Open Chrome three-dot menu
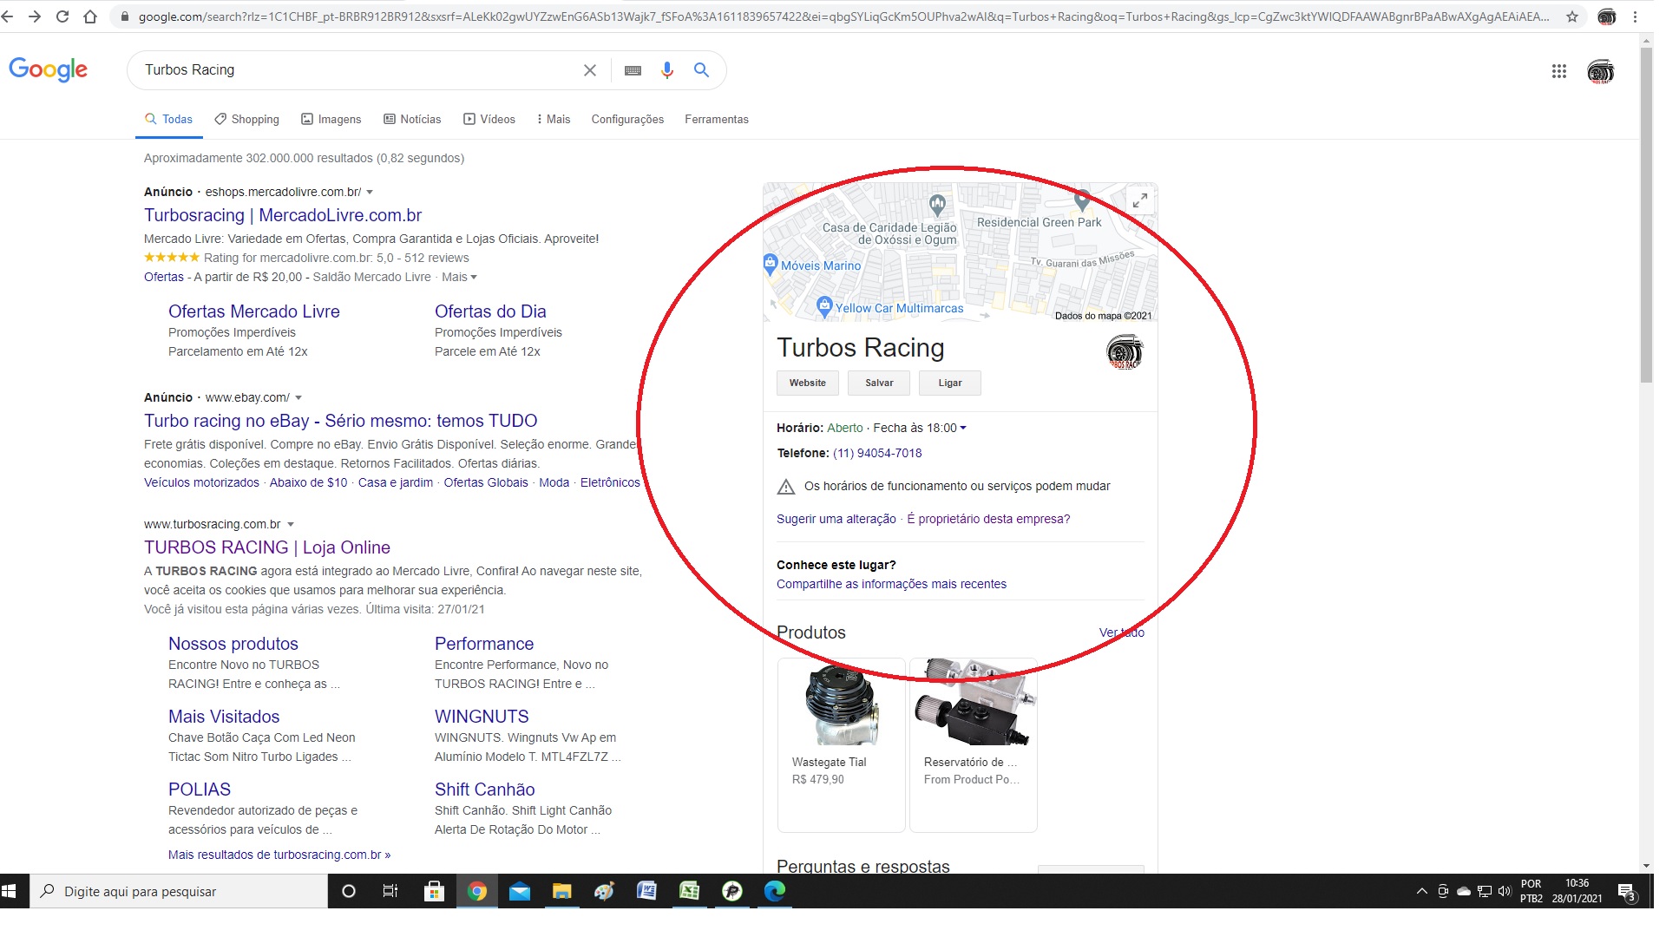The image size is (1666, 937). tap(1636, 16)
